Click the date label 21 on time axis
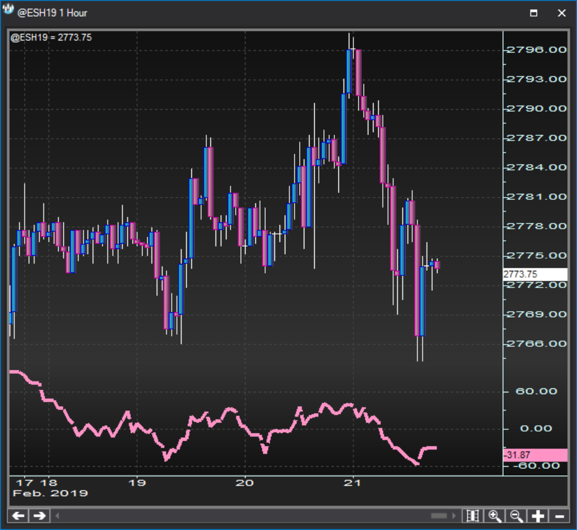Screen dimensions: 577x530 353,483
